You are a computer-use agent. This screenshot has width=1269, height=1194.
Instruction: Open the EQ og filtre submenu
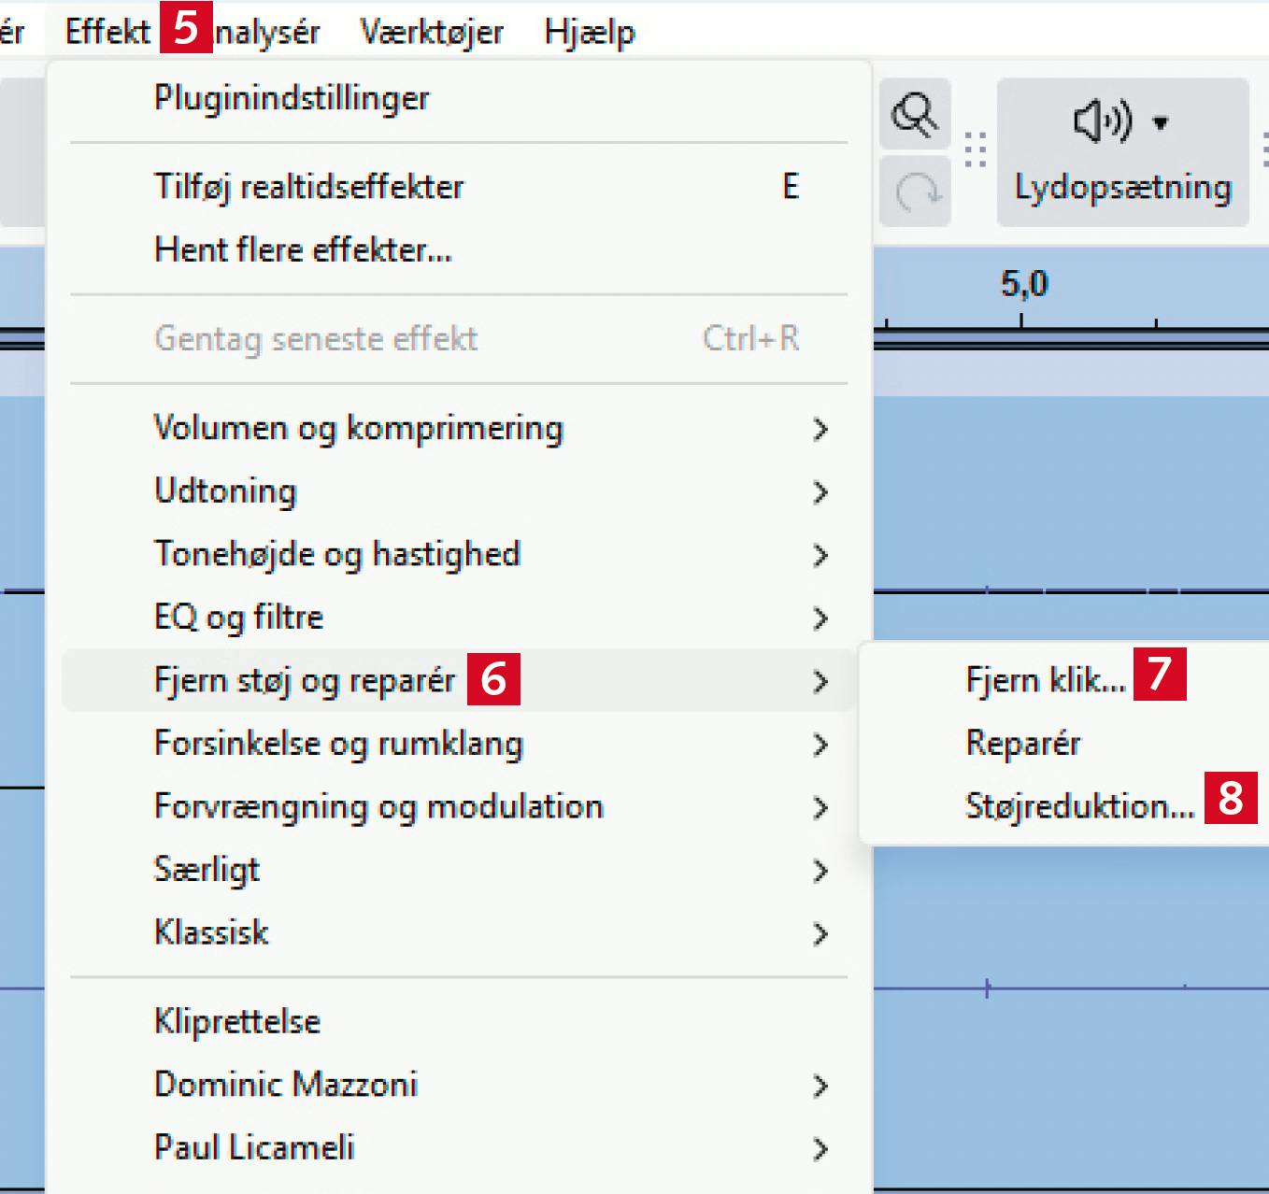pyautogui.click(x=238, y=618)
